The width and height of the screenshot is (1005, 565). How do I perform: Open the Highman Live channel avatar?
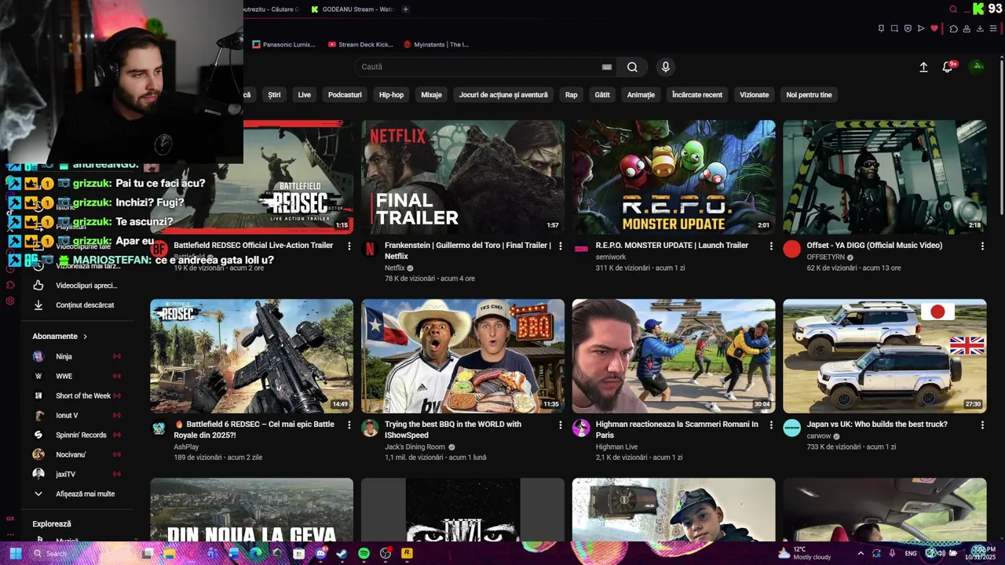(x=581, y=428)
